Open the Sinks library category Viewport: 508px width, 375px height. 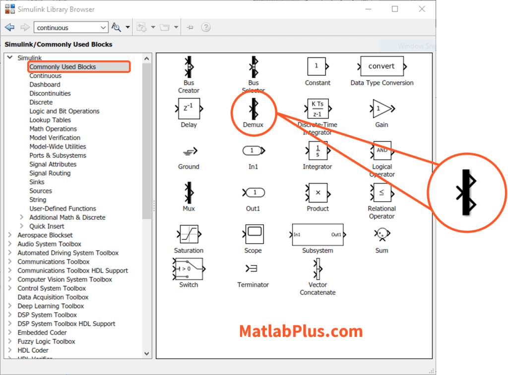(x=37, y=182)
